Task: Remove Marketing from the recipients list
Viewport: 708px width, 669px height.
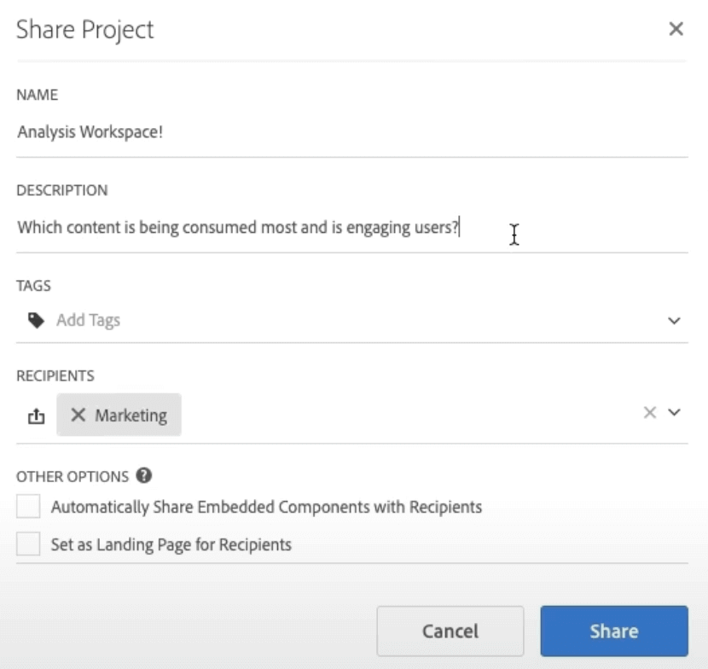Action: 78,415
